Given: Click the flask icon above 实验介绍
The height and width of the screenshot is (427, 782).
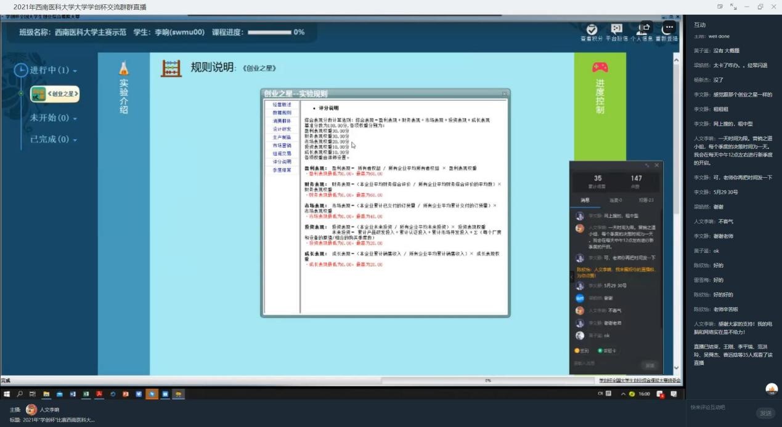Looking at the screenshot, I should [x=124, y=68].
